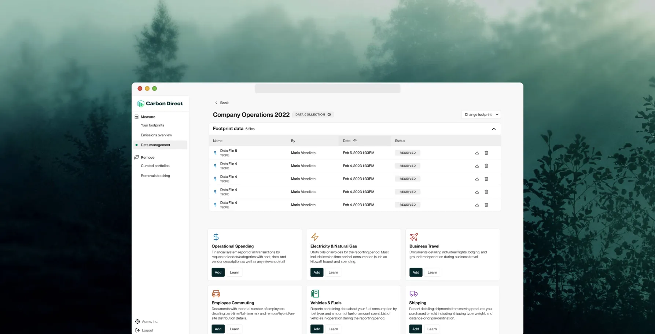This screenshot has width=655, height=334.
Task: Click the green maximize window dot
Action: pyautogui.click(x=155, y=88)
